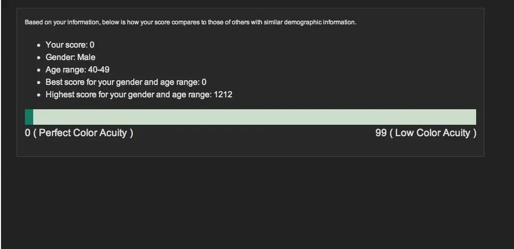514x249 pixels.
Task: Select the 'Your score: 0' line
Action: pyautogui.click(x=70, y=45)
